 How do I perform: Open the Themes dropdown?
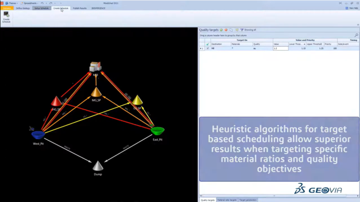pos(11,3)
